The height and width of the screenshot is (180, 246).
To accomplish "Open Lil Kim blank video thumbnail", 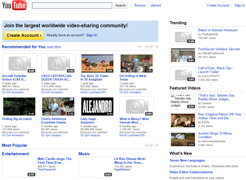I will 96,167.
